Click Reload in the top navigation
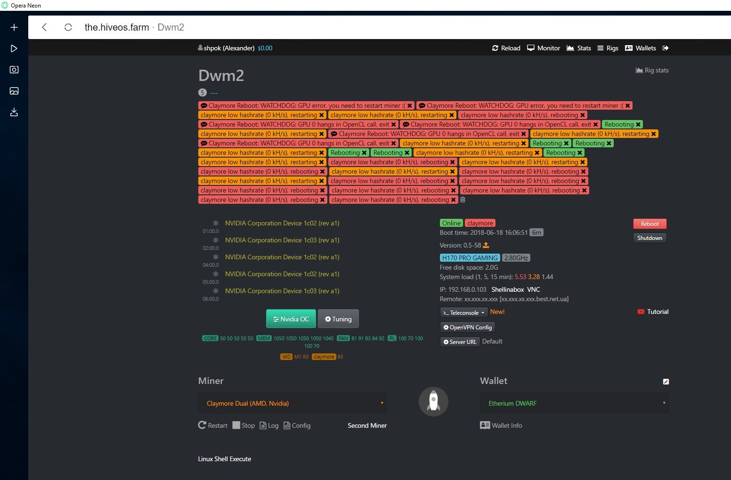The width and height of the screenshot is (731, 480). 506,48
